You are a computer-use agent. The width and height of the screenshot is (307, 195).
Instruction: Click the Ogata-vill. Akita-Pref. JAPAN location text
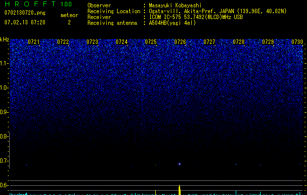click(x=218, y=11)
